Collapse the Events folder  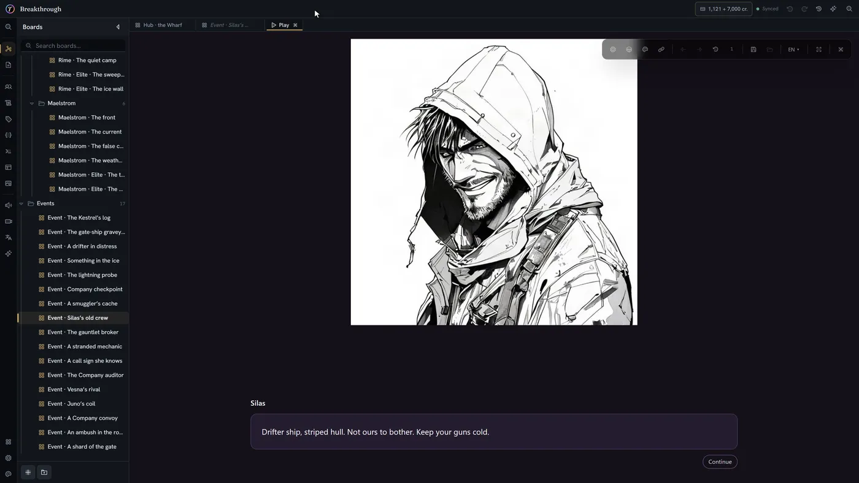21,203
